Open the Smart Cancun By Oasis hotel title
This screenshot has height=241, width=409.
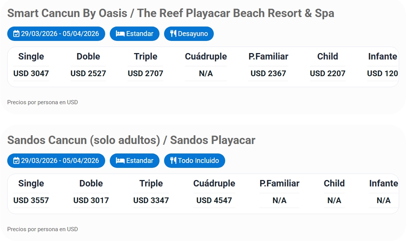[171, 13]
